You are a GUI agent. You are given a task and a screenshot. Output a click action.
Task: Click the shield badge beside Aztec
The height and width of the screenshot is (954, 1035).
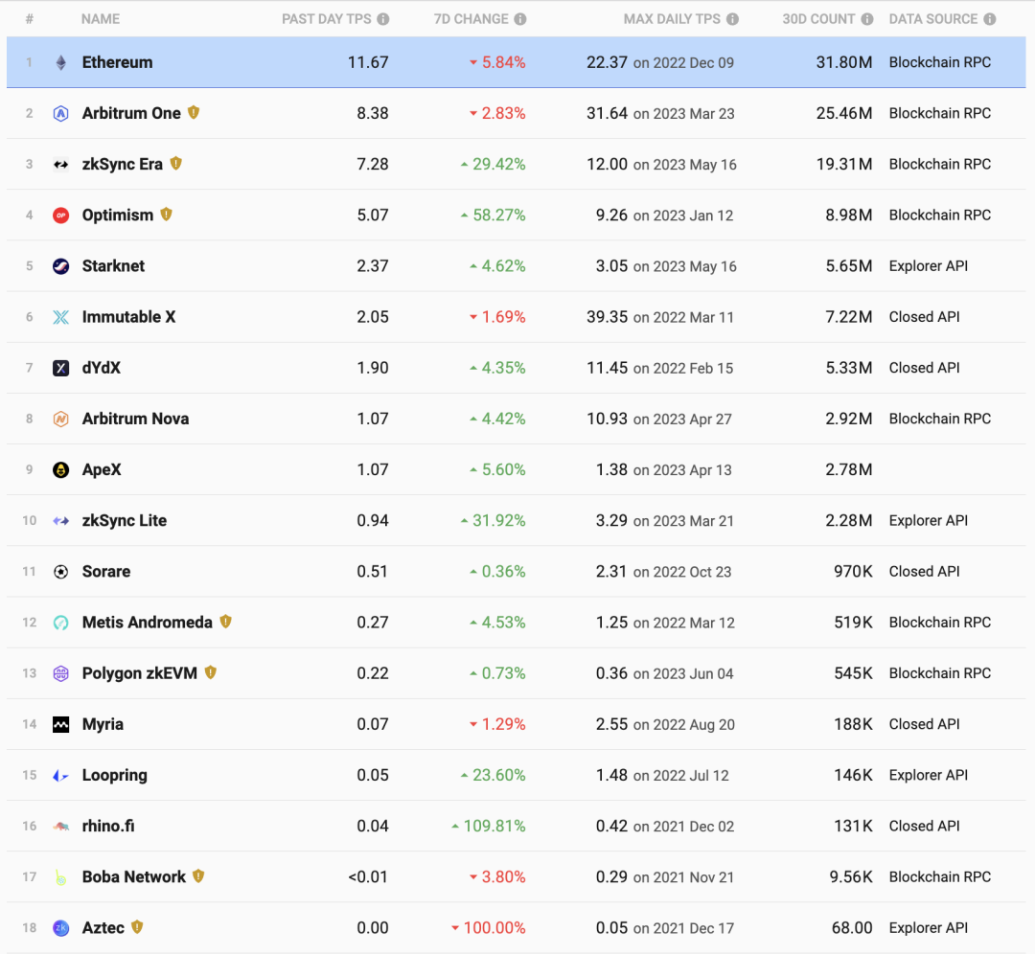coord(138,927)
